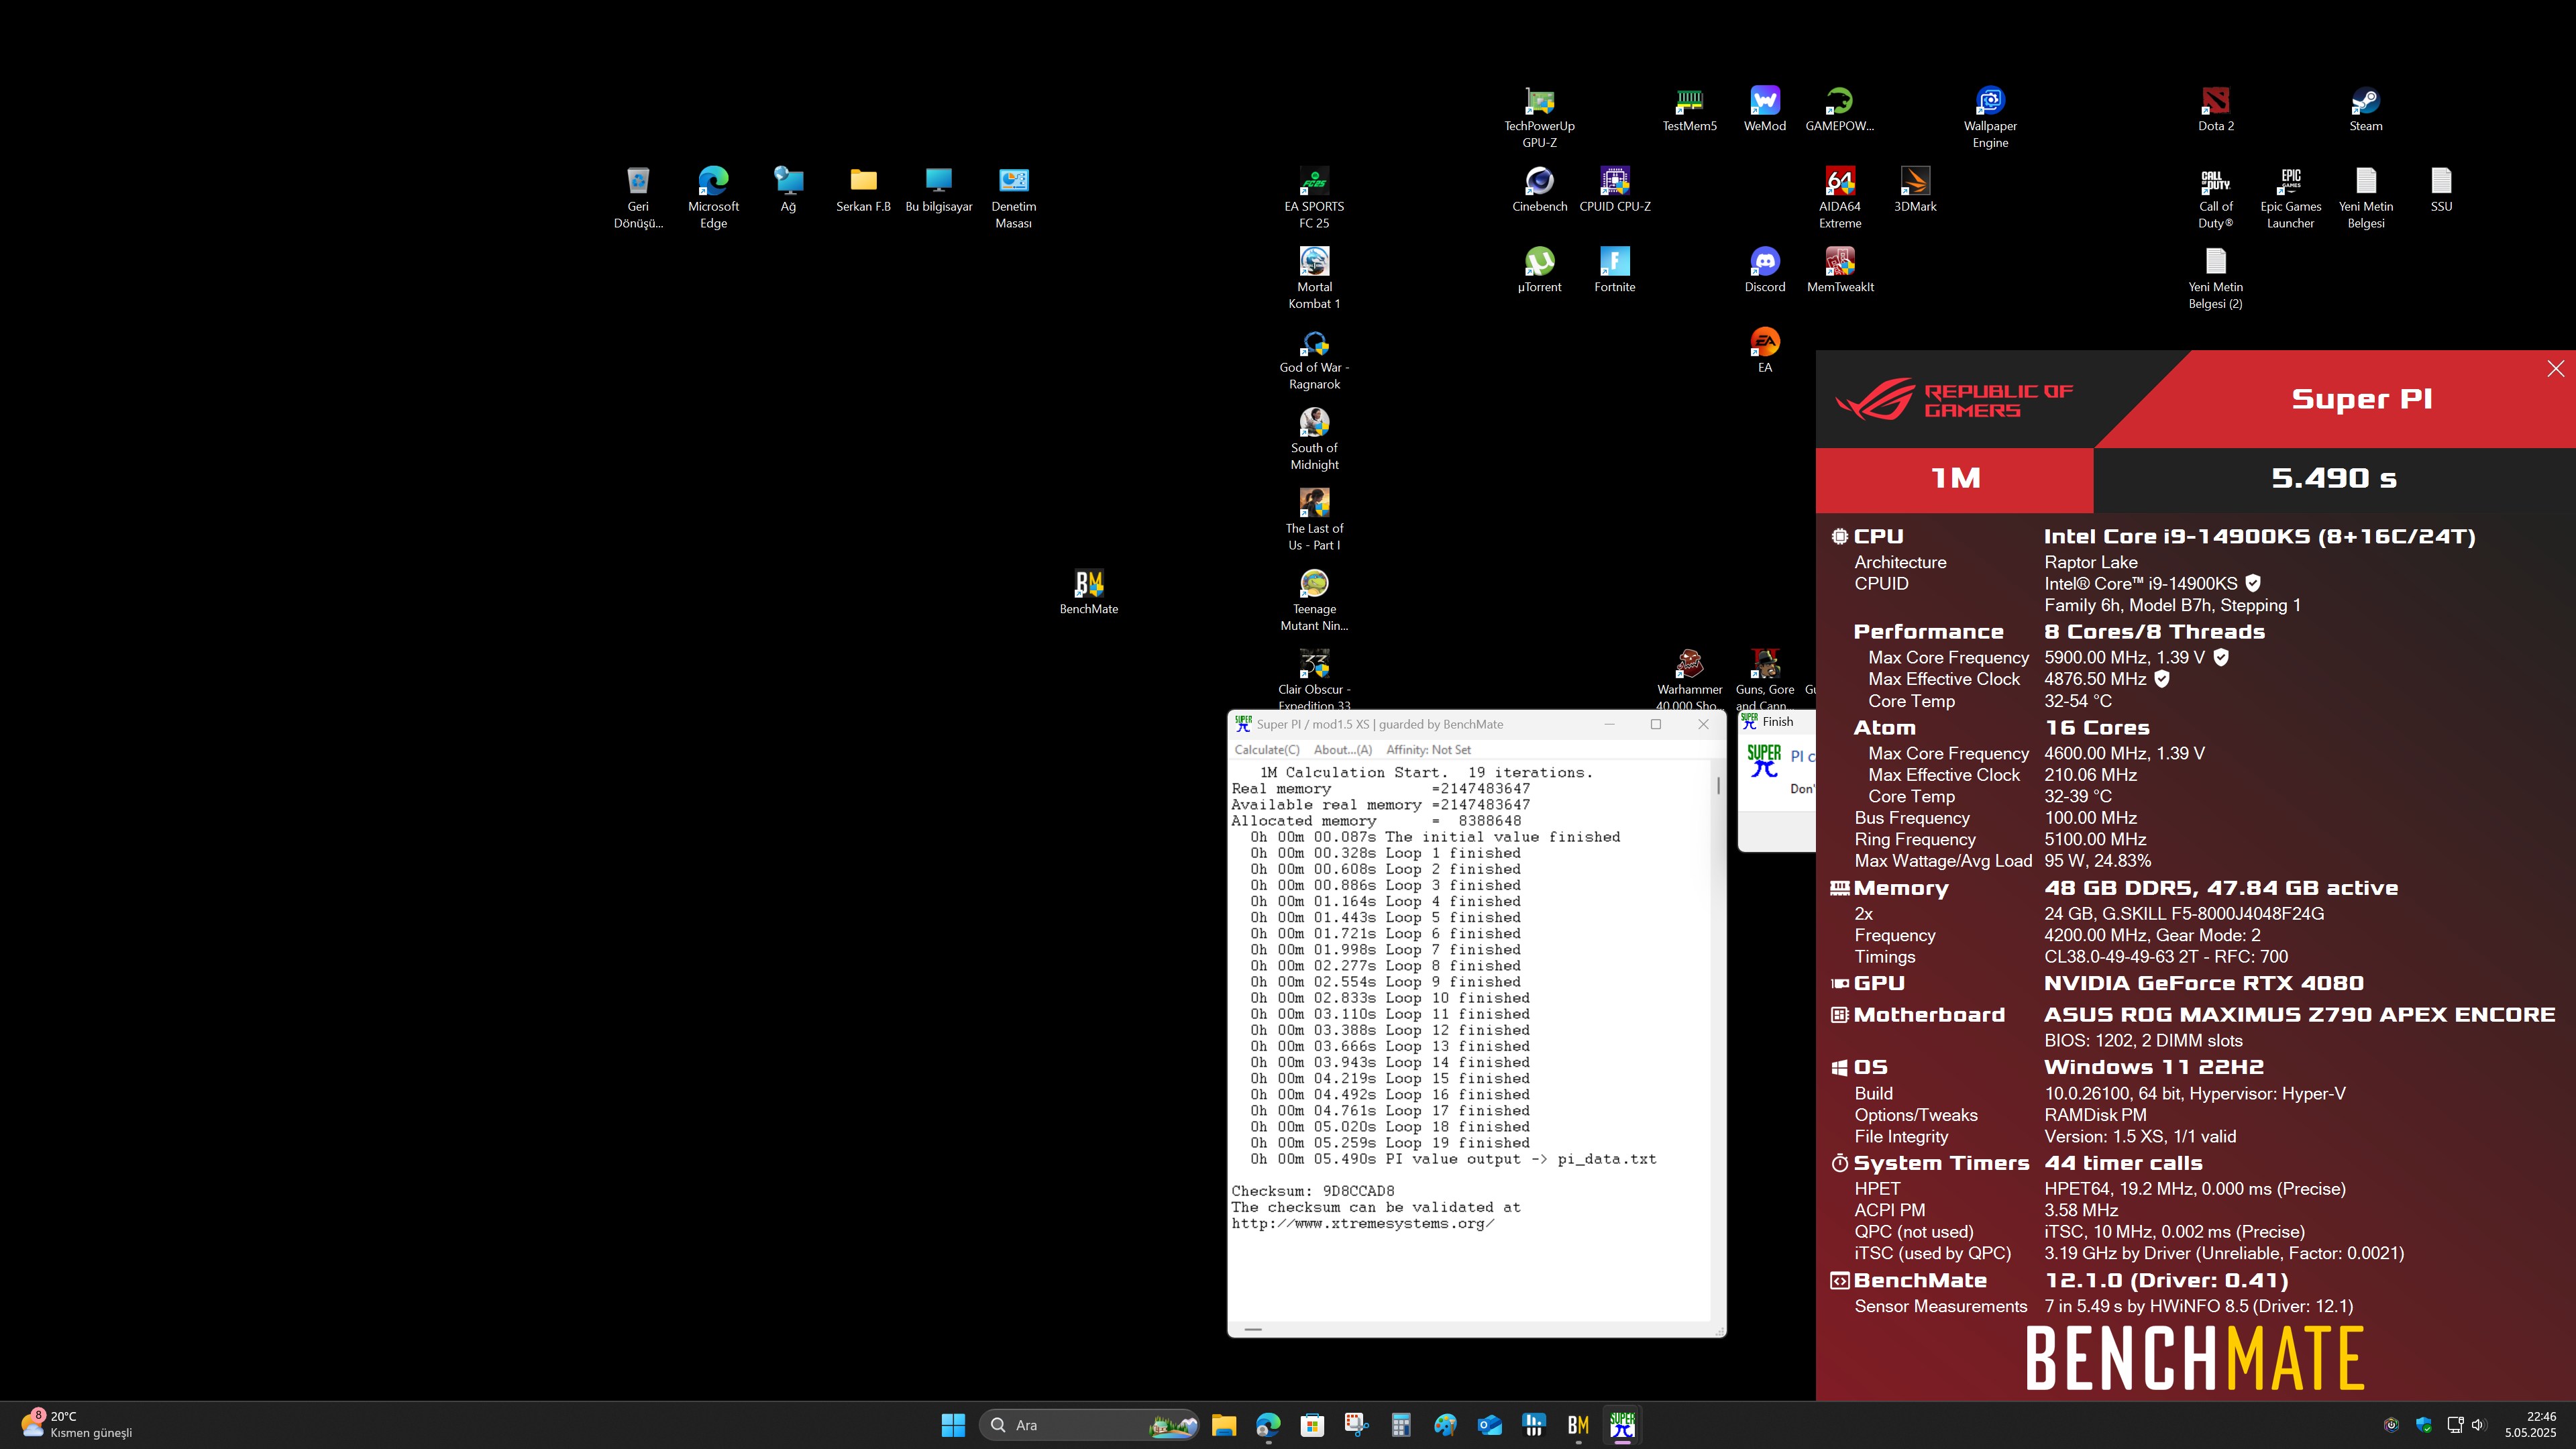Open God of War Ragnarok icon
Image resolution: width=2576 pixels, height=1449 pixels.
(1314, 359)
